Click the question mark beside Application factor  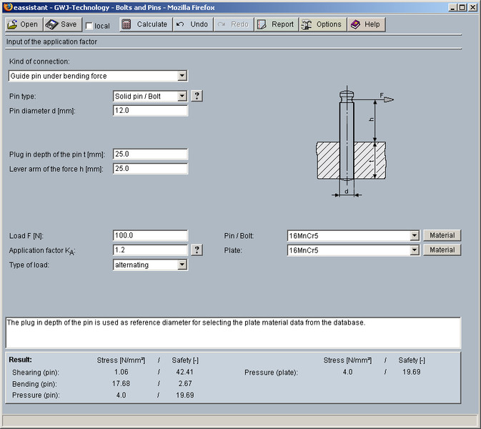(x=197, y=250)
